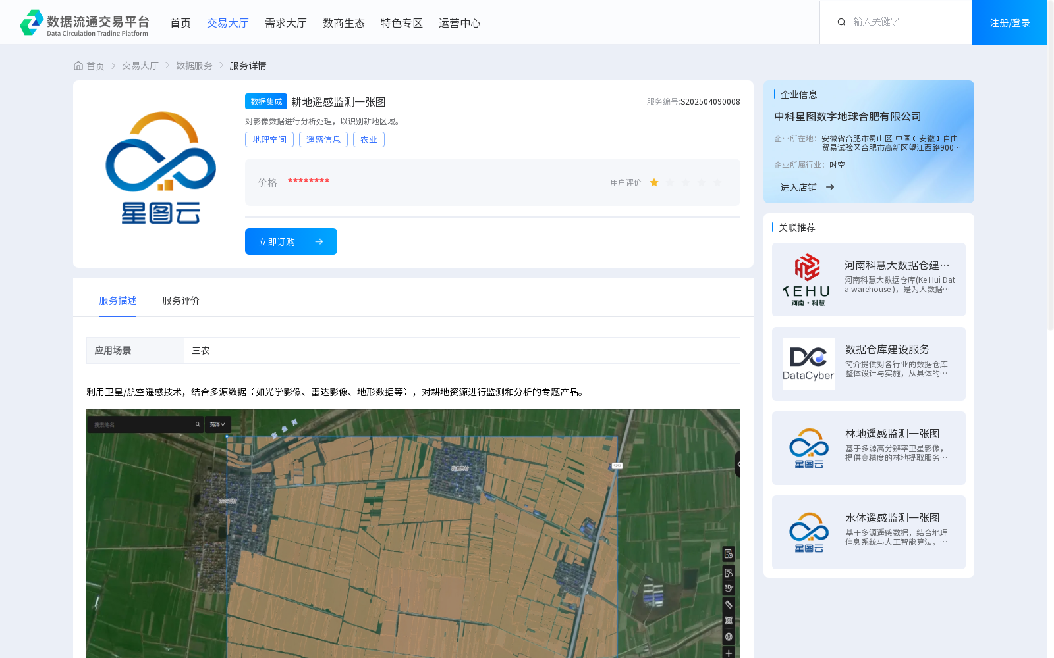Open 河南科慧大数据仓建 recommendation title

pyautogui.click(x=897, y=265)
